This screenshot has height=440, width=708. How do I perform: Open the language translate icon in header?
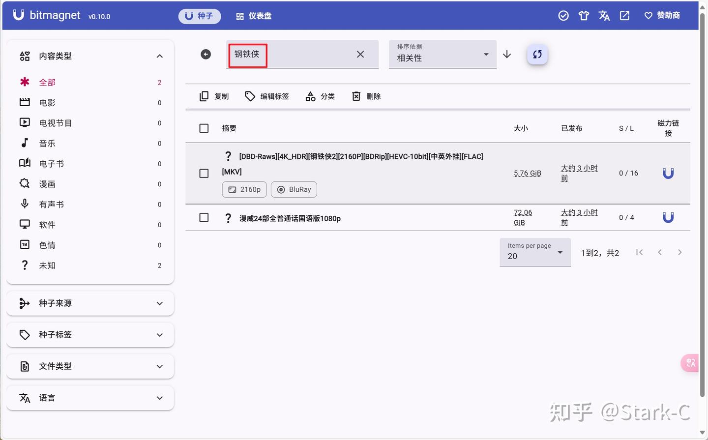604,16
